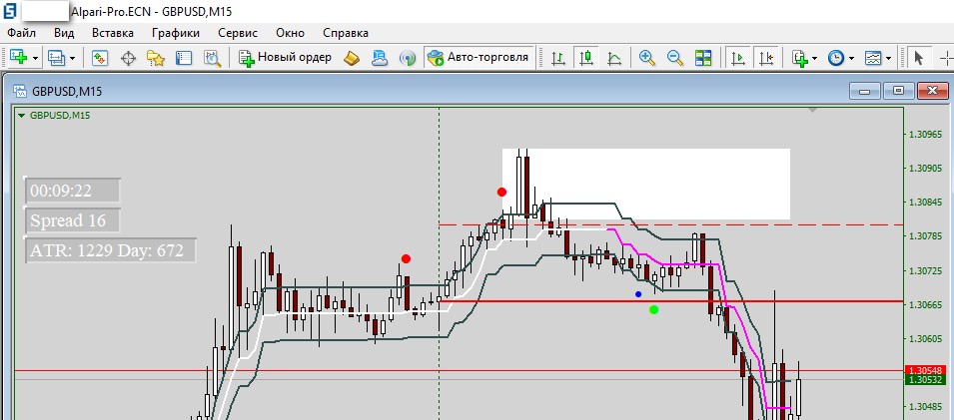Open the New Chart dropdown arrow
Screen dimensions: 954x420
click(35, 58)
